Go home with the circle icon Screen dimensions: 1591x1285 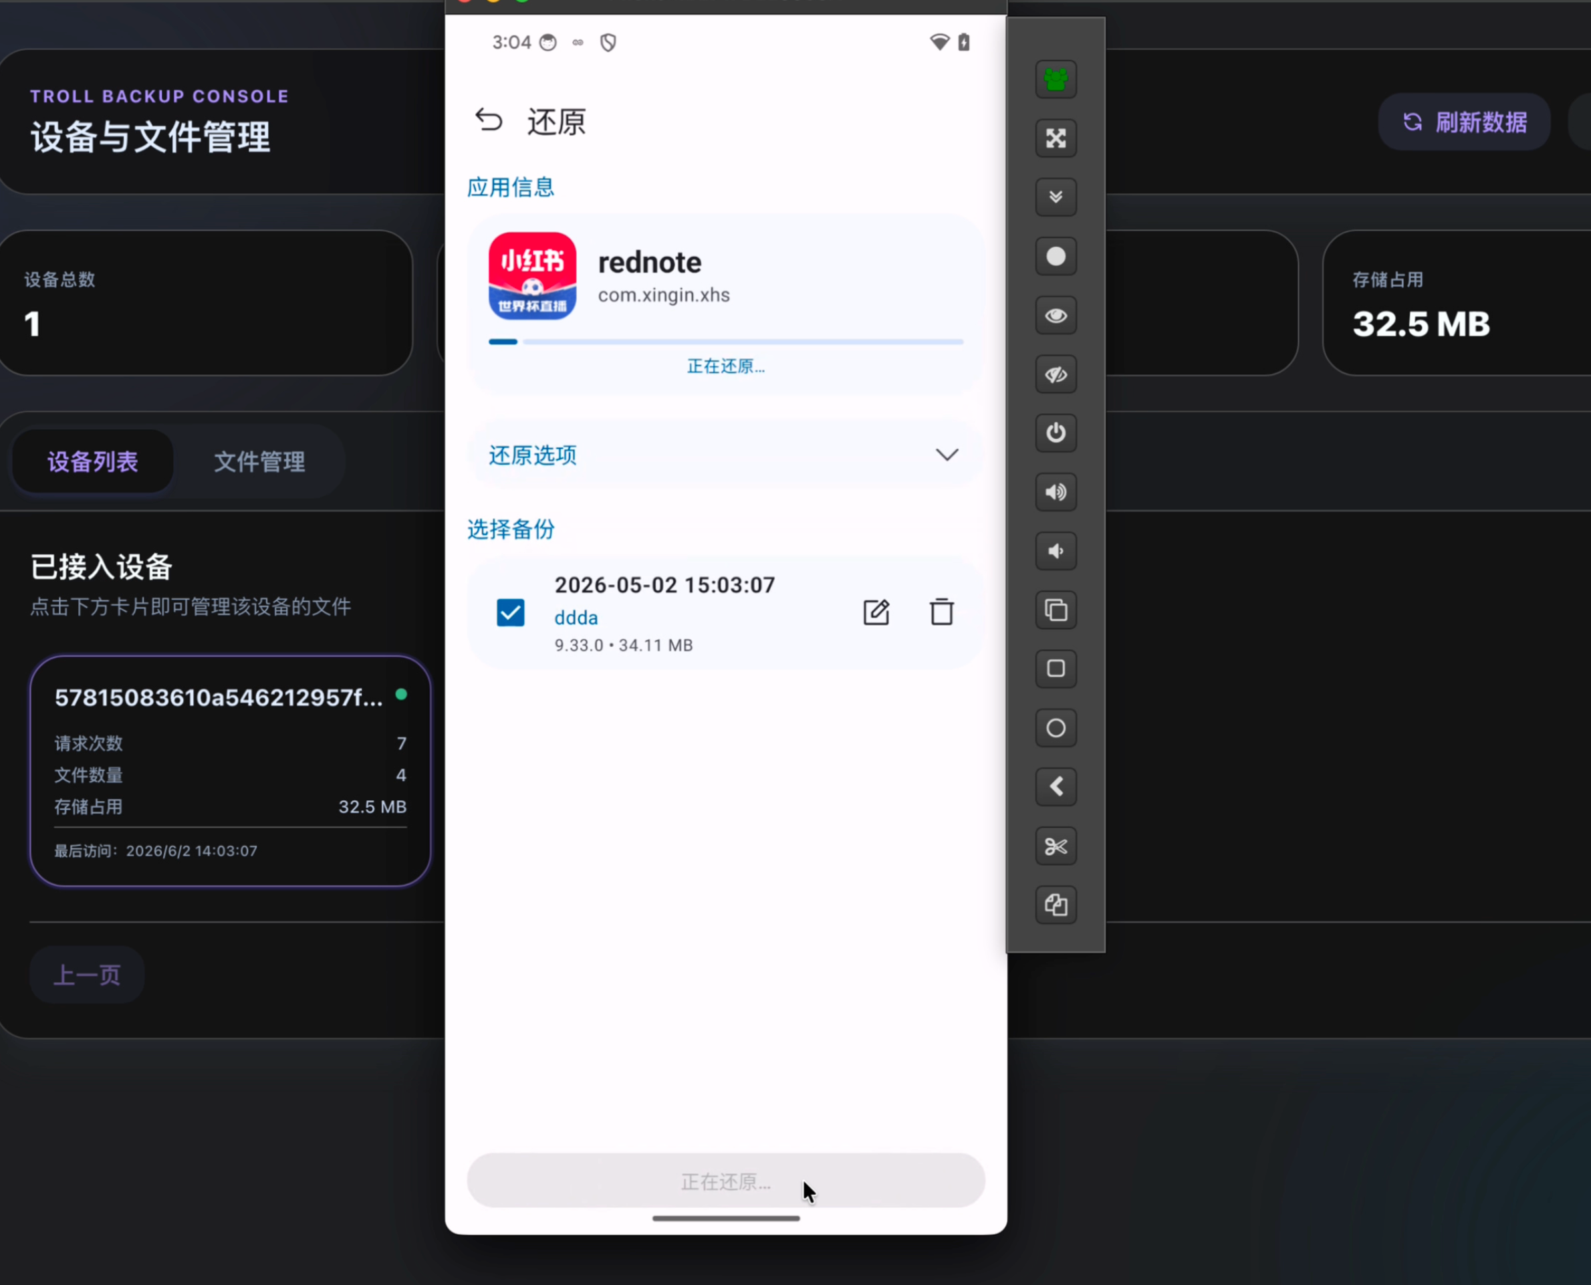click(1056, 728)
